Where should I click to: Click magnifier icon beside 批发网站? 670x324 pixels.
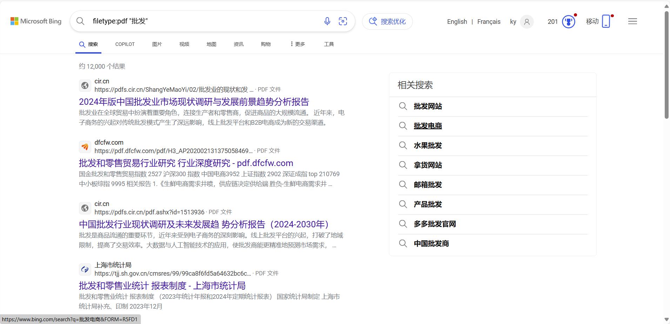(403, 106)
